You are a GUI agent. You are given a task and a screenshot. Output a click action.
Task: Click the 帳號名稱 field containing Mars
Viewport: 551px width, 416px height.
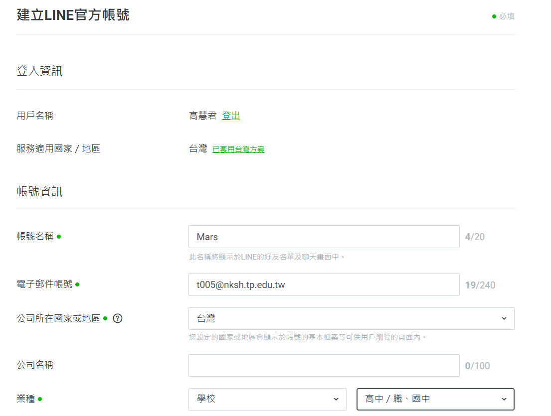[324, 237]
